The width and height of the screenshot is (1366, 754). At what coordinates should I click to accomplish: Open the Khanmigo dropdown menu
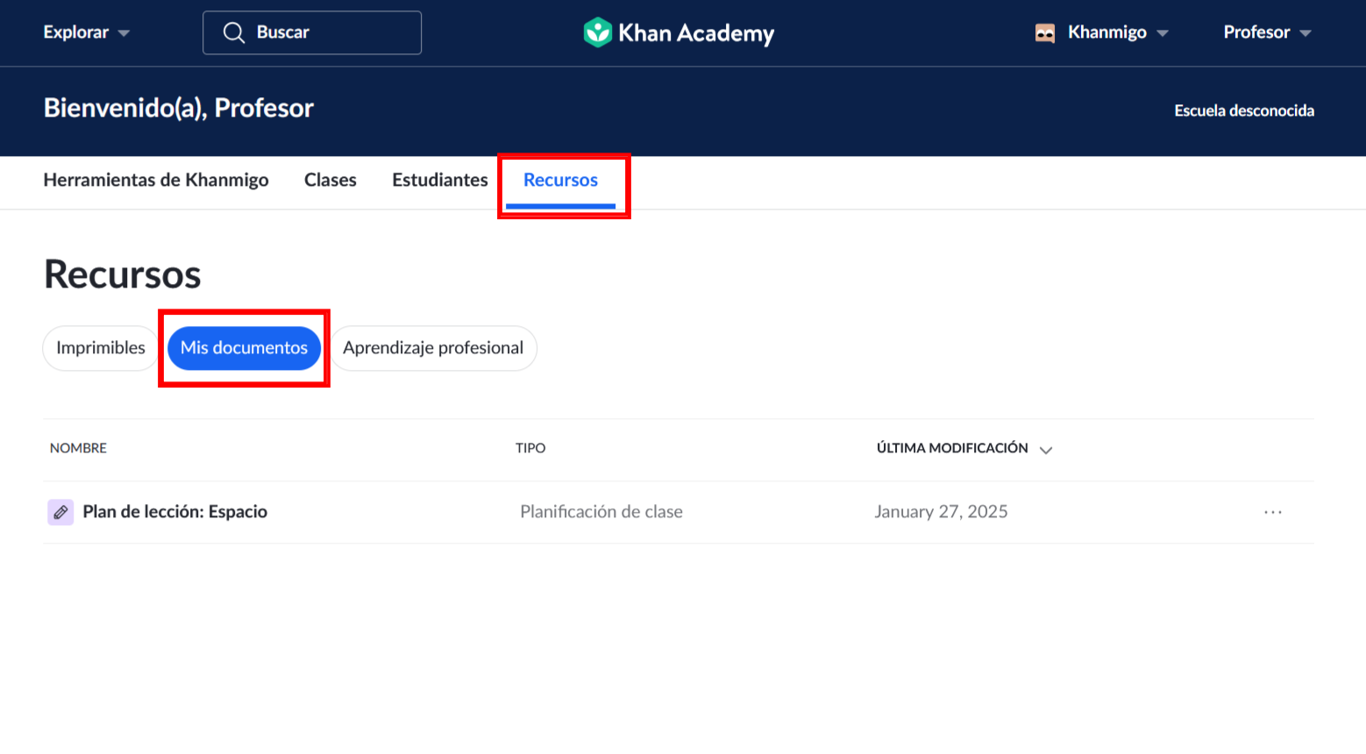click(x=1118, y=32)
